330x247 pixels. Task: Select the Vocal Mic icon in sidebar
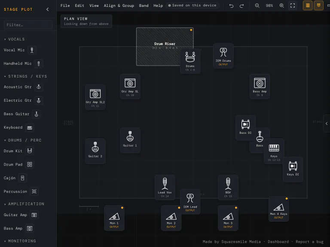(32, 50)
